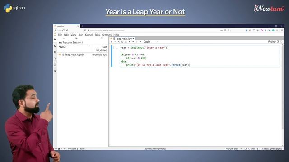Open the Running kernels sidebar icon

55,46
